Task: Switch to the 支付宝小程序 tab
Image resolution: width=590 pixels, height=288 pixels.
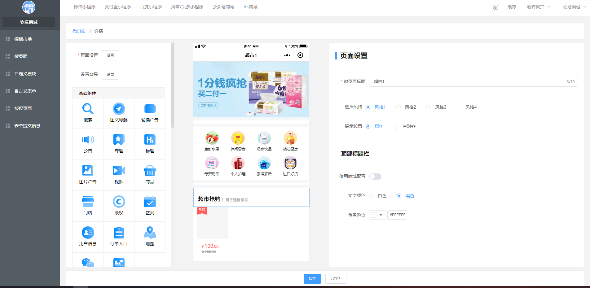Action: click(118, 7)
